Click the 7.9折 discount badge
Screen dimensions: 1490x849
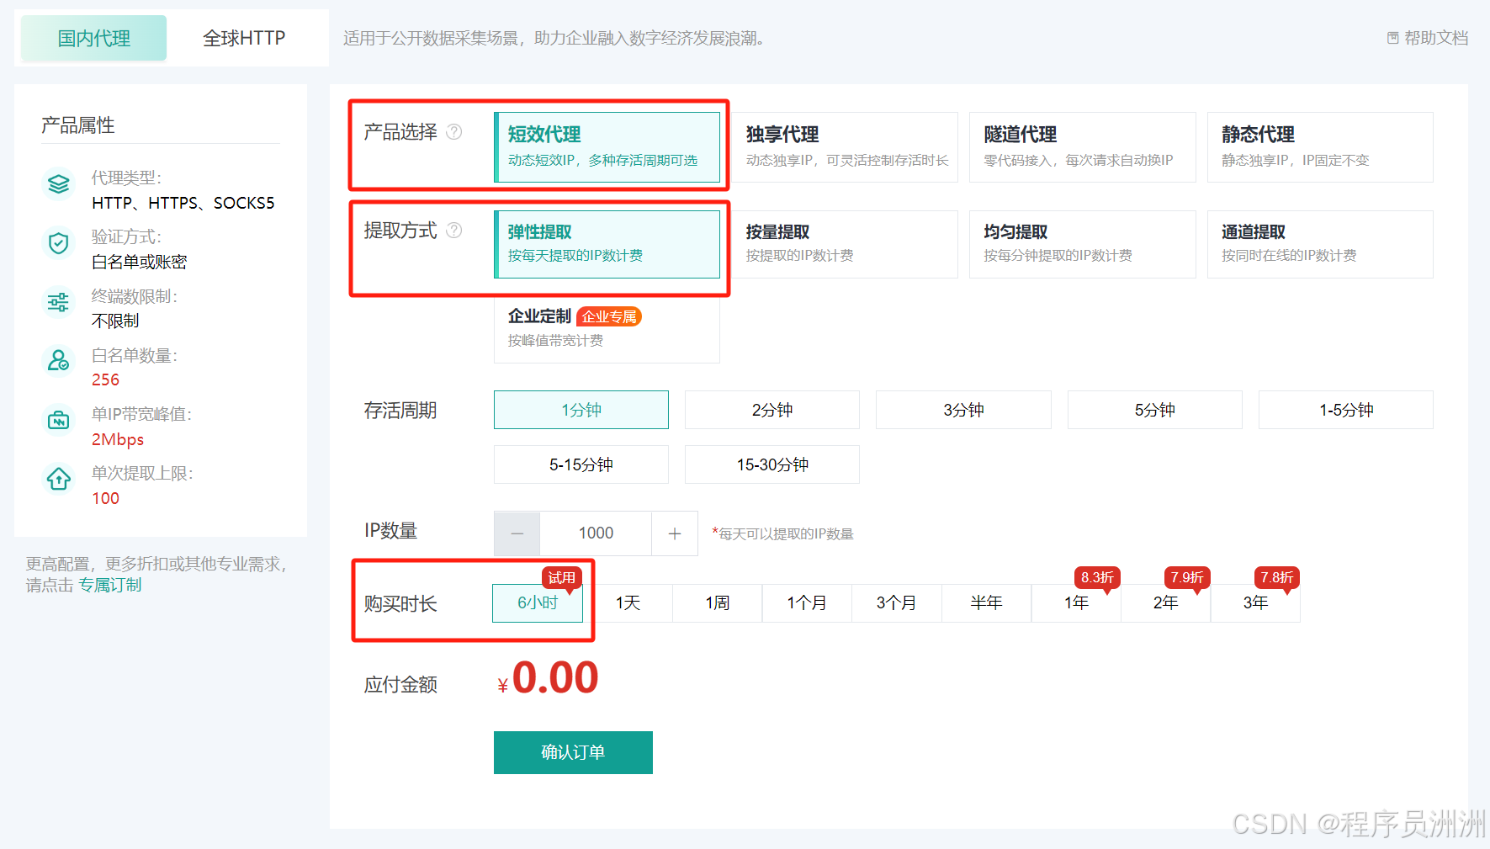[x=1187, y=577]
